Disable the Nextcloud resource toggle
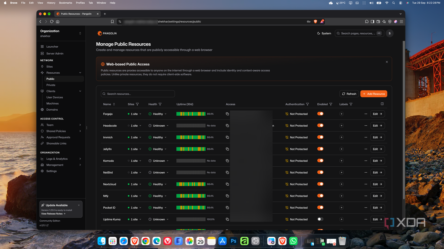This screenshot has width=444, height=249. click(x=320, y=184)
